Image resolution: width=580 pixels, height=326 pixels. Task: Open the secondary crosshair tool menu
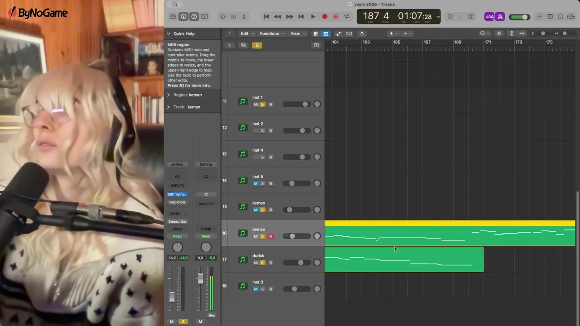coord(407,34)
